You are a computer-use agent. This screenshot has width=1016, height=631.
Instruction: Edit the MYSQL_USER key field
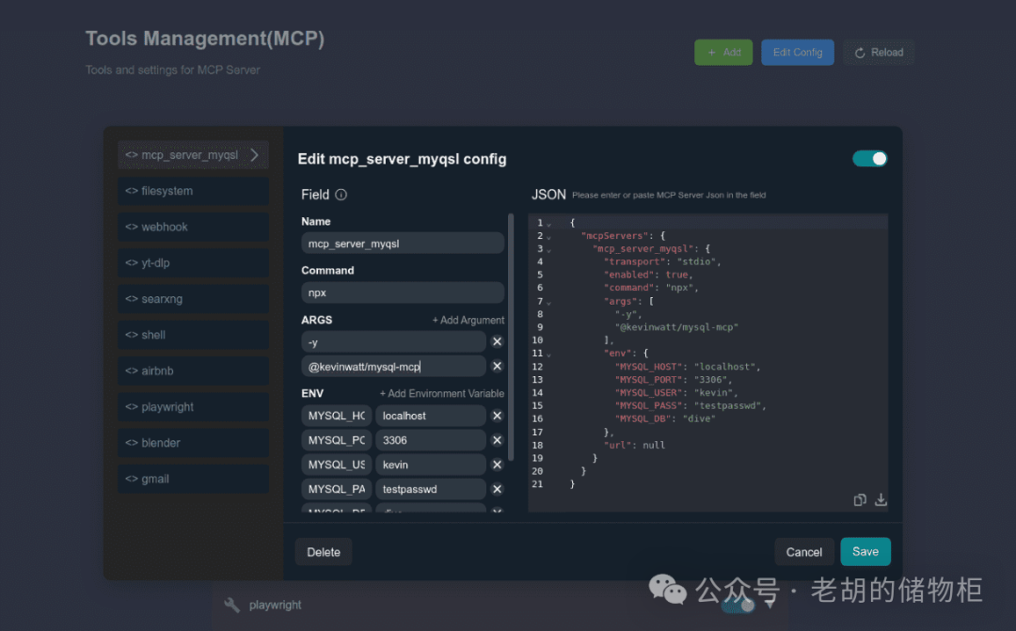(x=336, y=465)
